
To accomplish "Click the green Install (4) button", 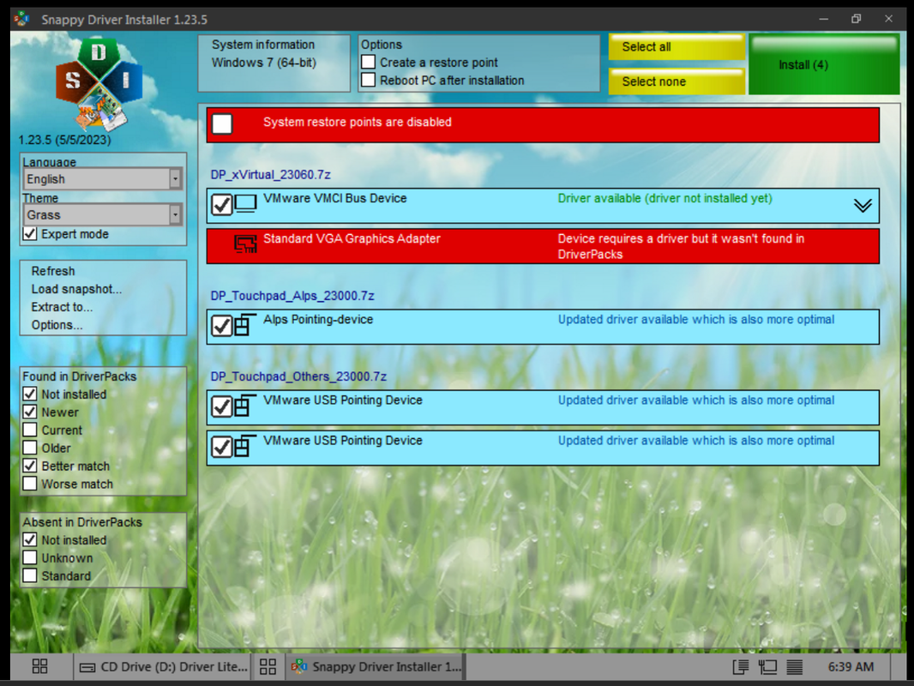I will (824, 64).
